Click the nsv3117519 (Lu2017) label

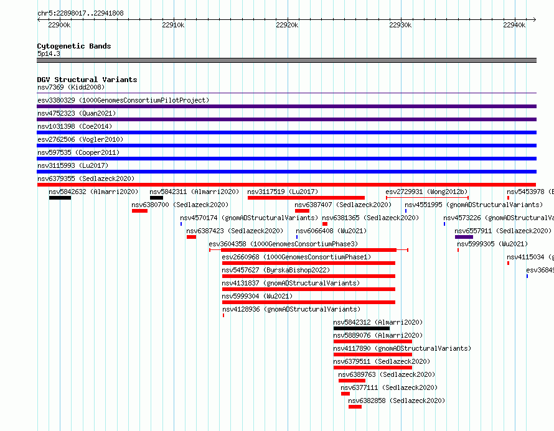[x=283, y=192]
